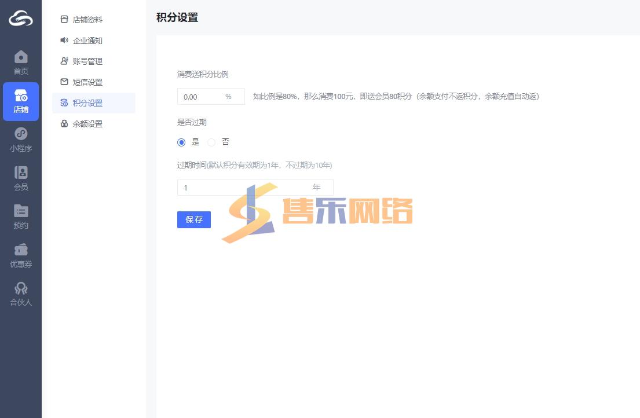Click the 账号管理 user icon
The height and width of the screenshot is (418, 640).
pos(64,61)
